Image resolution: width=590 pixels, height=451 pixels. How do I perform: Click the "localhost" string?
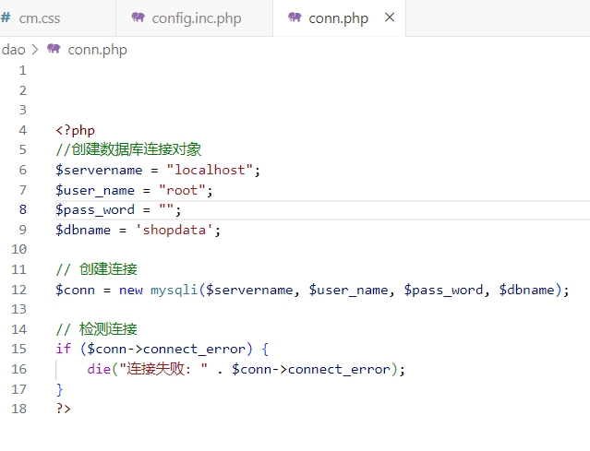[210, 170]
